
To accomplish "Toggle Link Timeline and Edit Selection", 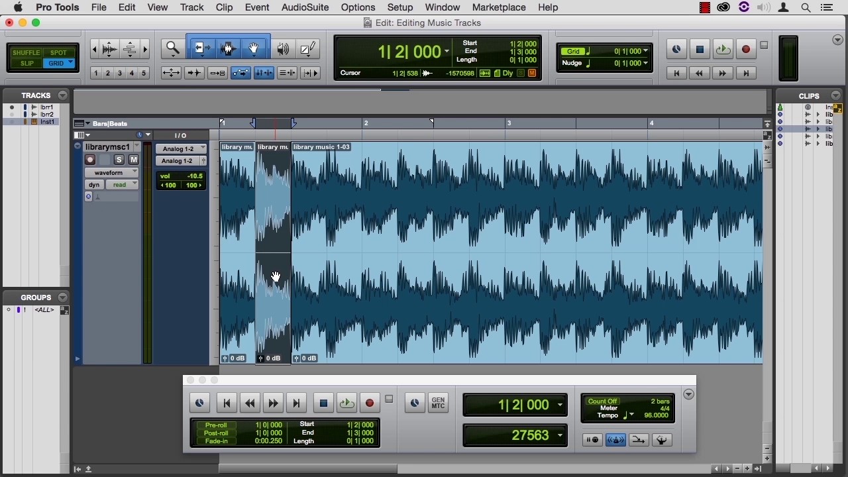I will point(264,73).
